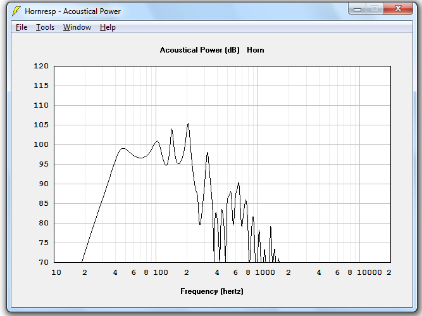
Task: Click the 115 dB y-axis label
Action: point(41,85)
